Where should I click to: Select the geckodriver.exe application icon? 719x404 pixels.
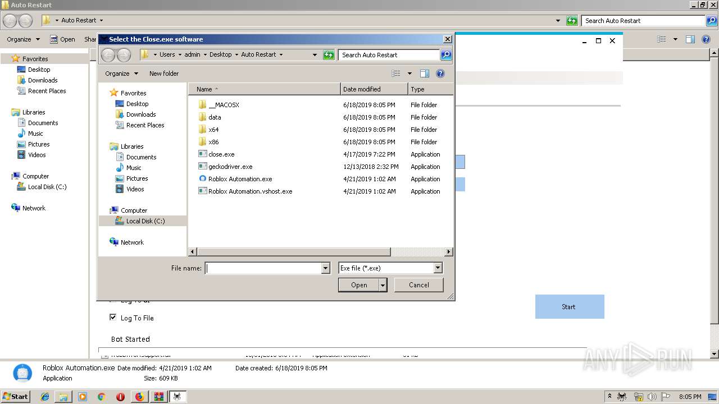202,166
